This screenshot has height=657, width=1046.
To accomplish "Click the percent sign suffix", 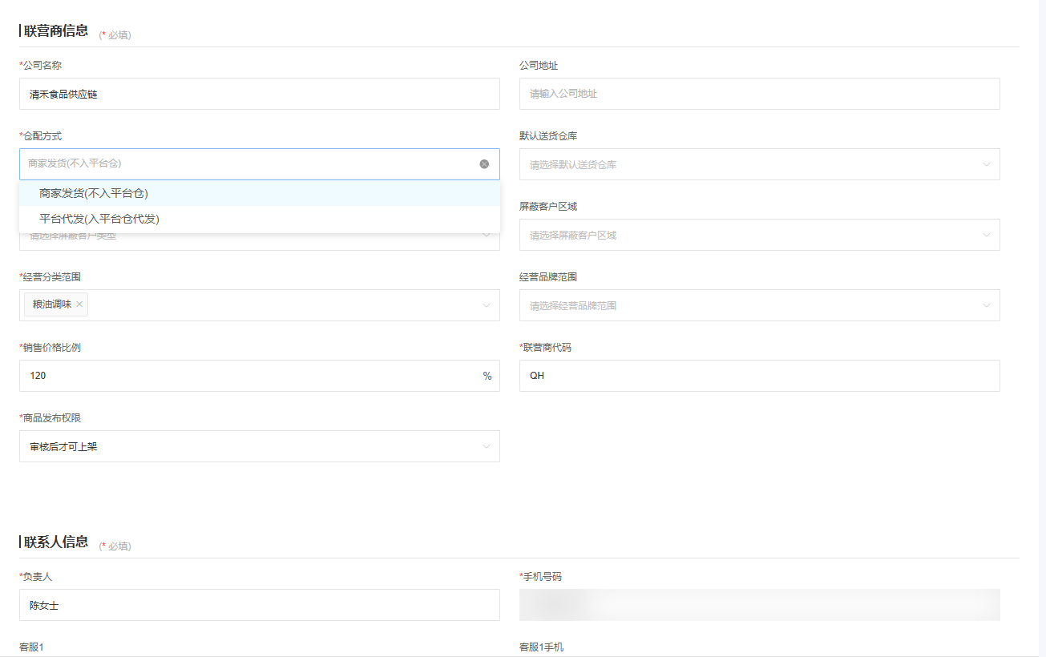I will (x=487, y=376).
